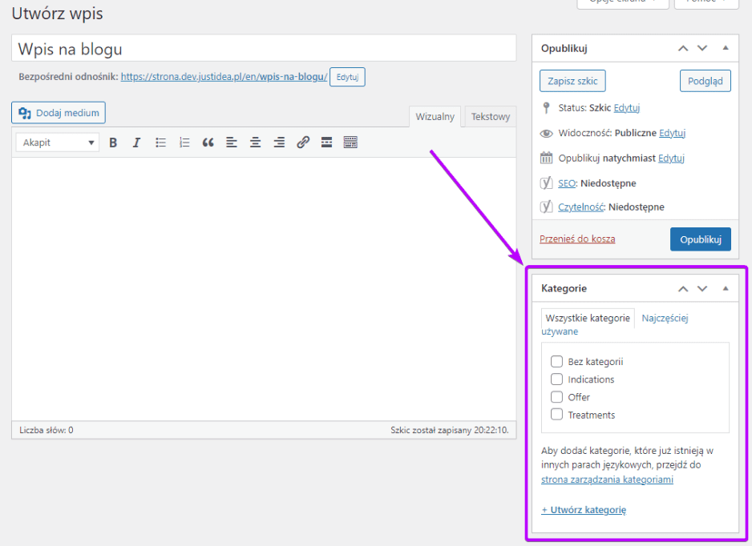The width and height of the screenshot is (752, 546).
Task: Show the toolbar toggle extra row
Action: [x=350, y=143]
